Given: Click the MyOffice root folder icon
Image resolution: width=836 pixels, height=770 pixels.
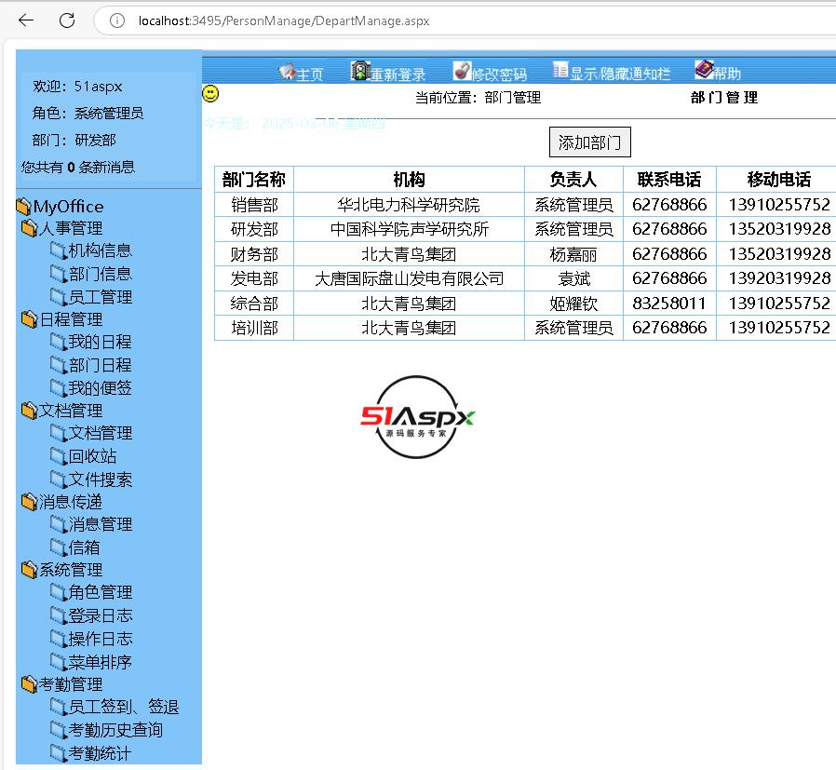Looking at the screenshot, I should coord(24,207).
